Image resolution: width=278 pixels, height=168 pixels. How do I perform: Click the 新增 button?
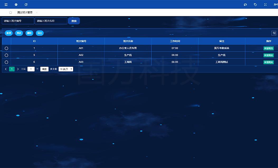(x=9, y=33)
